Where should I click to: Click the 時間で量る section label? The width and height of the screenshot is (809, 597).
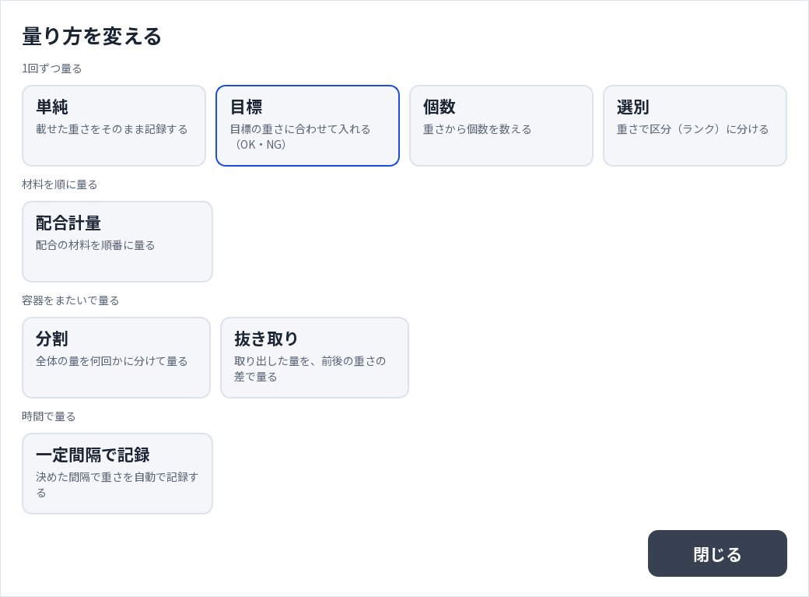48,416
